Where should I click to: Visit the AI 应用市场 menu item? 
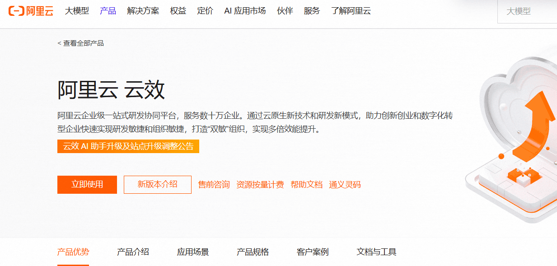click(x=245, y=11)
